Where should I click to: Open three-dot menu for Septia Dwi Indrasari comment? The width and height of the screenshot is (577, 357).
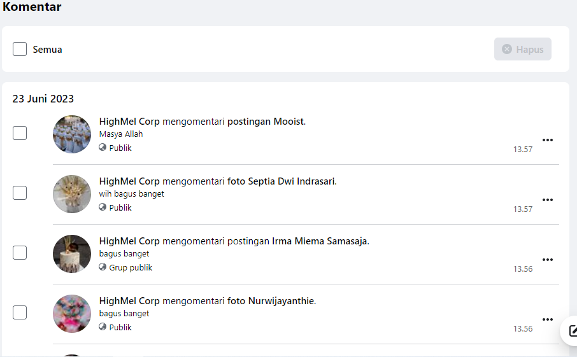pyautogui.click(x=548, y=200)
